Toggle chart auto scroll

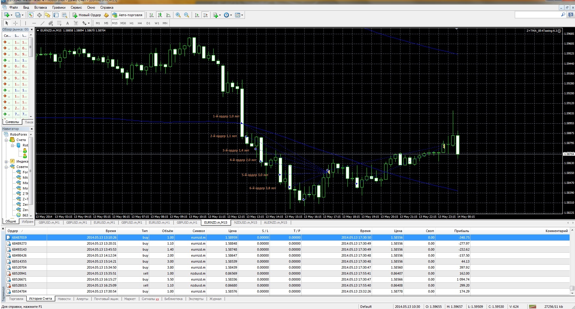(197, 15)
